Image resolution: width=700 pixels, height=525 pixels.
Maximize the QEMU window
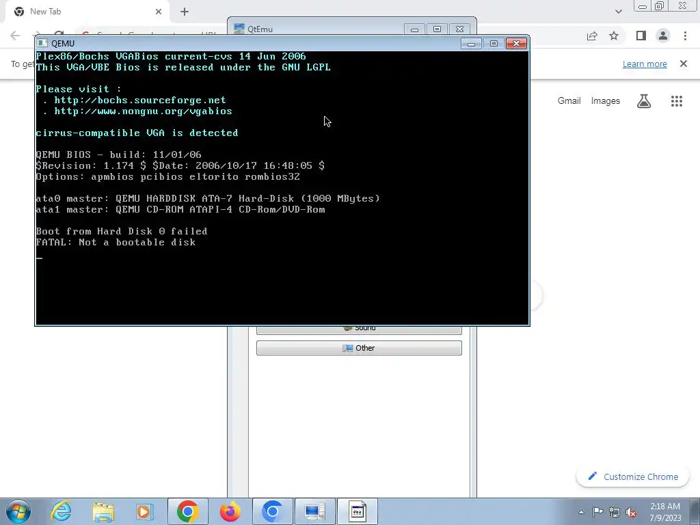pyautogui.click(x=494, y=43)
